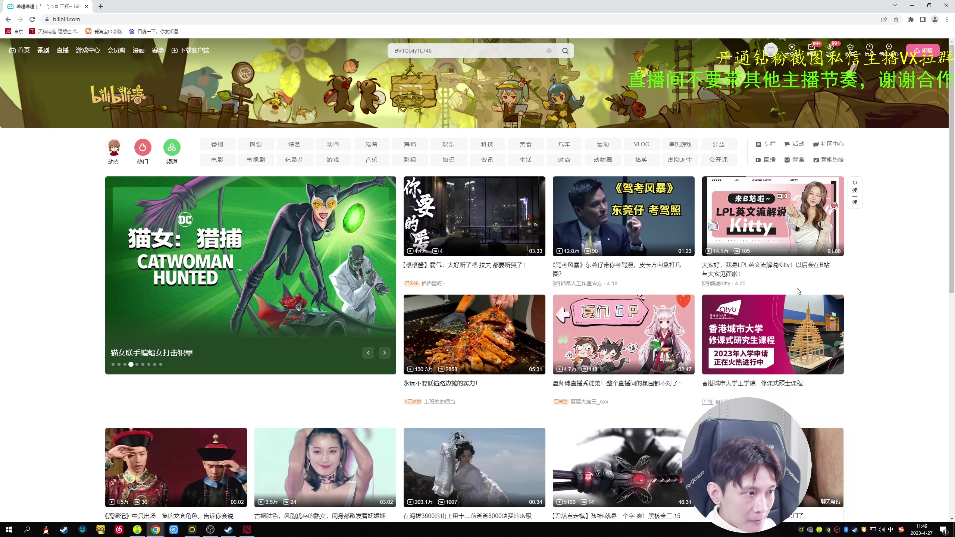Select the 首页 tab in Bilibili header
Screen dimensions: 955x537
19,50
